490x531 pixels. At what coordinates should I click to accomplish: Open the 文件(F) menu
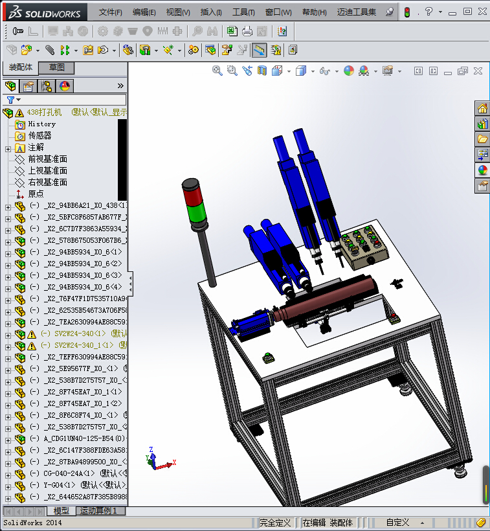[x=110, y=12]
